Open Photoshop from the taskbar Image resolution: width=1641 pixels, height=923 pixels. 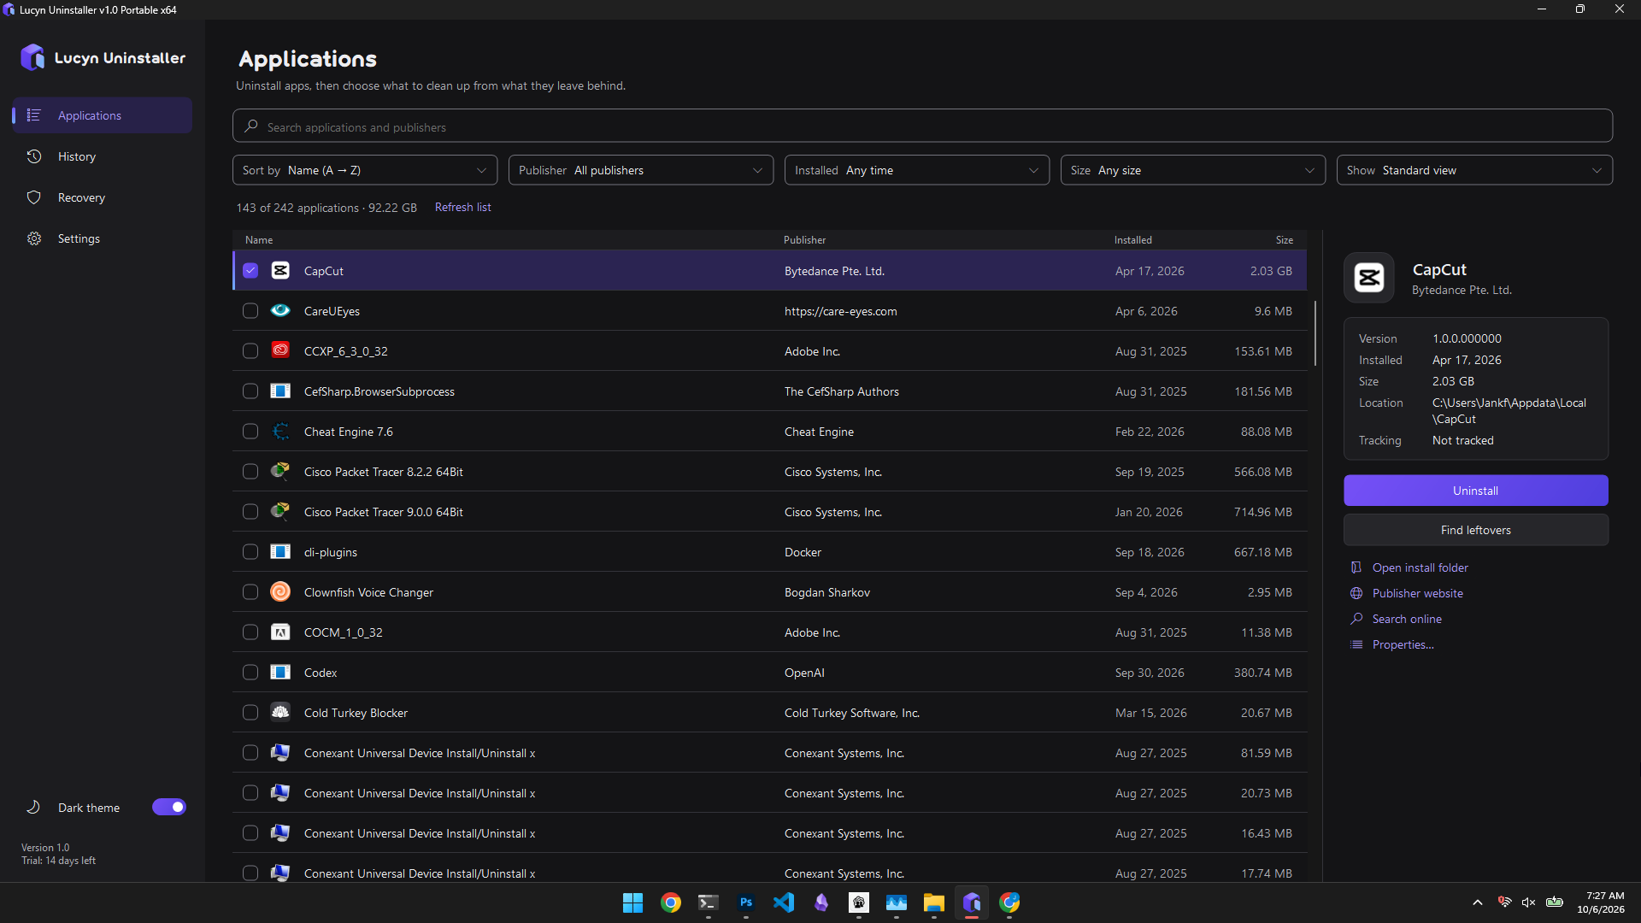[x=746, y=902]
